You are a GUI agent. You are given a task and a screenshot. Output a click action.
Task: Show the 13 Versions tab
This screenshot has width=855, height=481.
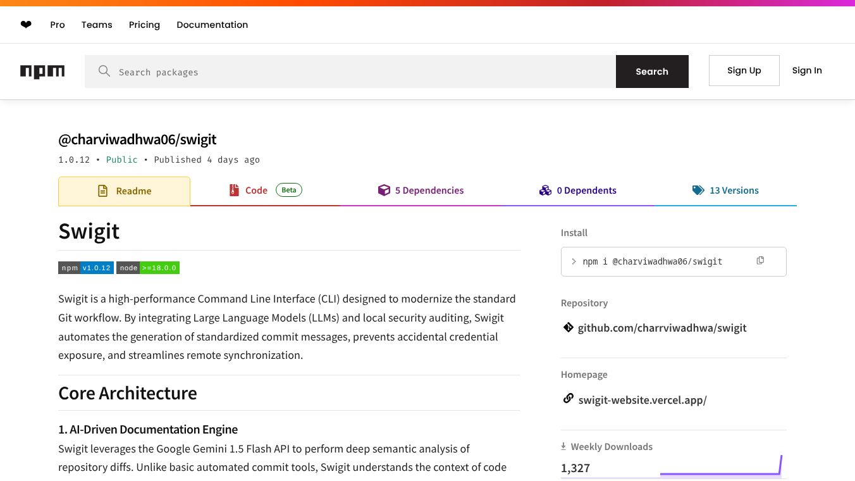(725, 191)
